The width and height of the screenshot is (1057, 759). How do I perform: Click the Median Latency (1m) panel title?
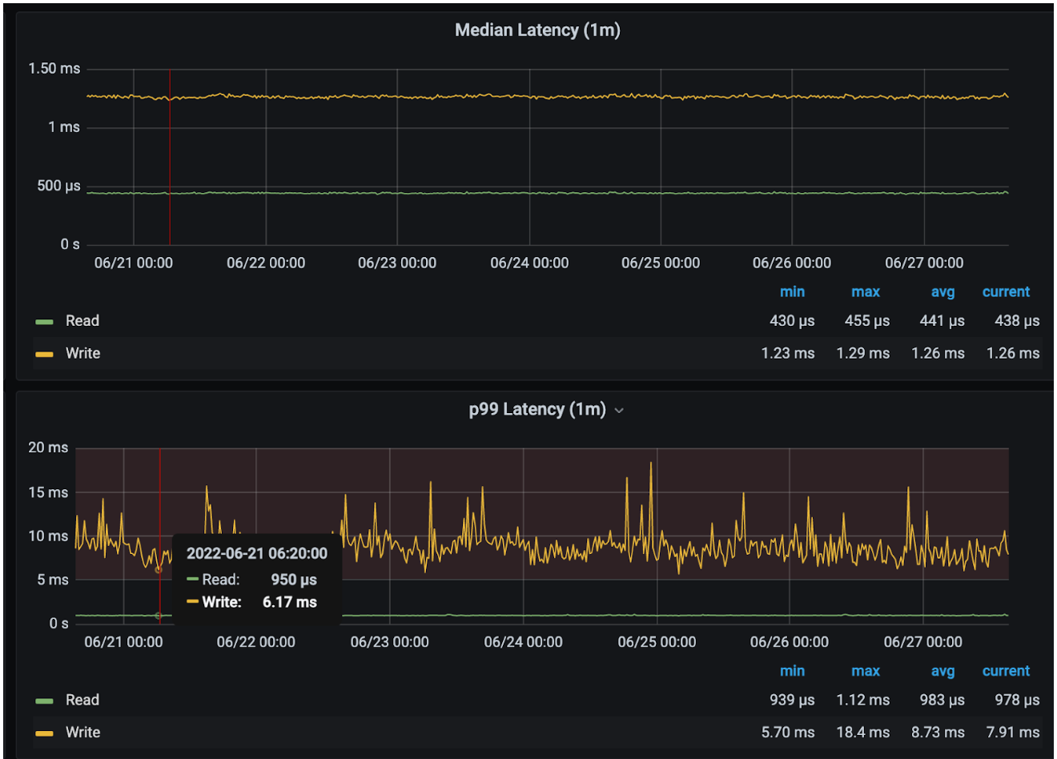[x=537, y=30]
